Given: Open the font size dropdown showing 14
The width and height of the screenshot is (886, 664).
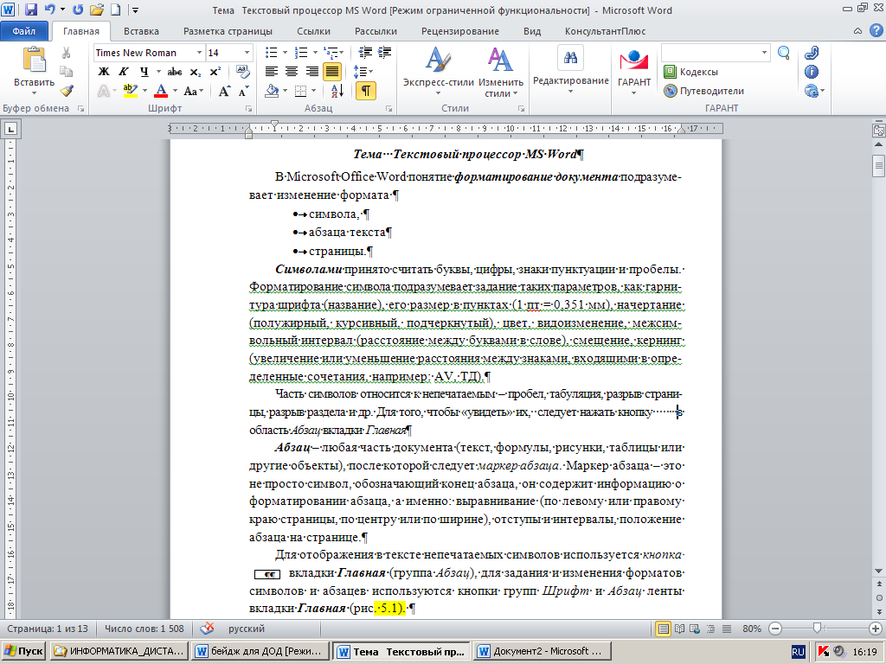Looking at the screenshot, I should (x=247, y=53).
